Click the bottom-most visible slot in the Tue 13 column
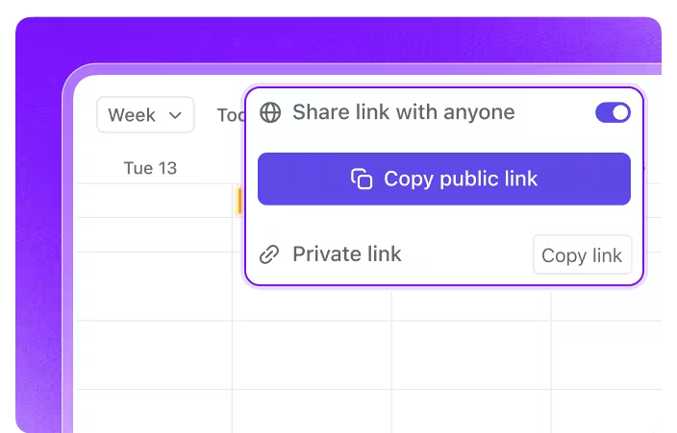Image resolution: width=677 pixels, height=433 pixels. [x=154, y=410]
